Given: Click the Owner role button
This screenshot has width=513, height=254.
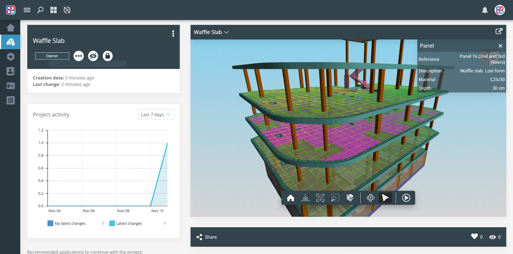Looking at the screenshot, I should [x=52, y=56].
